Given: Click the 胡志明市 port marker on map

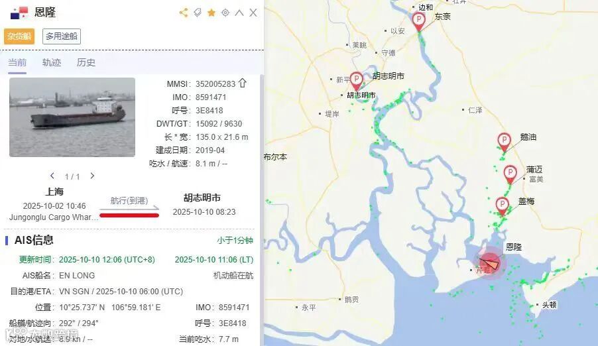Looking at the screenshot, I should click(356, 81).
